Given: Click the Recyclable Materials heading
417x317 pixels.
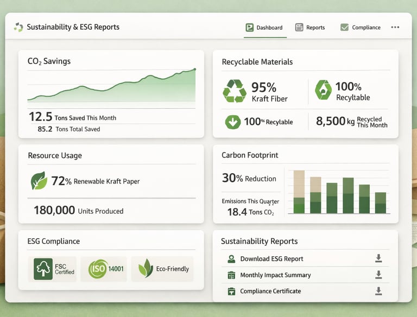Looking at the screenshot, I should (257, 62).
